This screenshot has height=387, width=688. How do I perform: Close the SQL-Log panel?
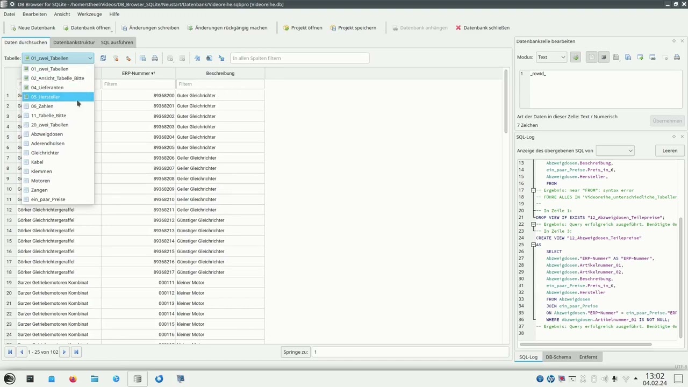(x=682, y=137)
